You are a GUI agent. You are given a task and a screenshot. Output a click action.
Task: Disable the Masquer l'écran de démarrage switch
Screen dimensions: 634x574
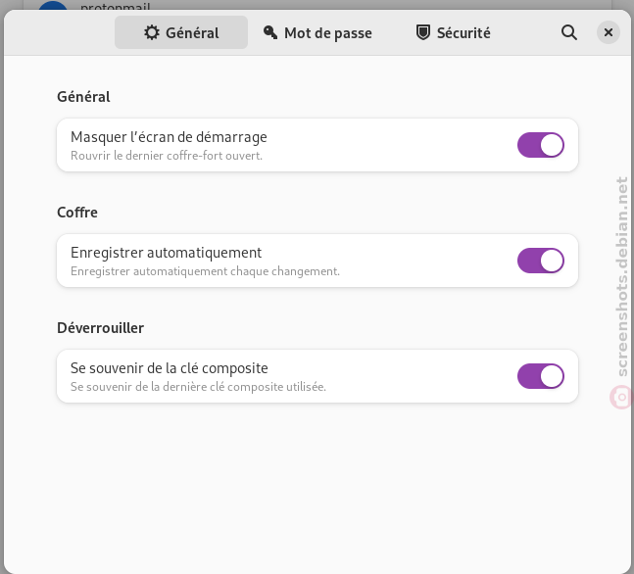541,145
